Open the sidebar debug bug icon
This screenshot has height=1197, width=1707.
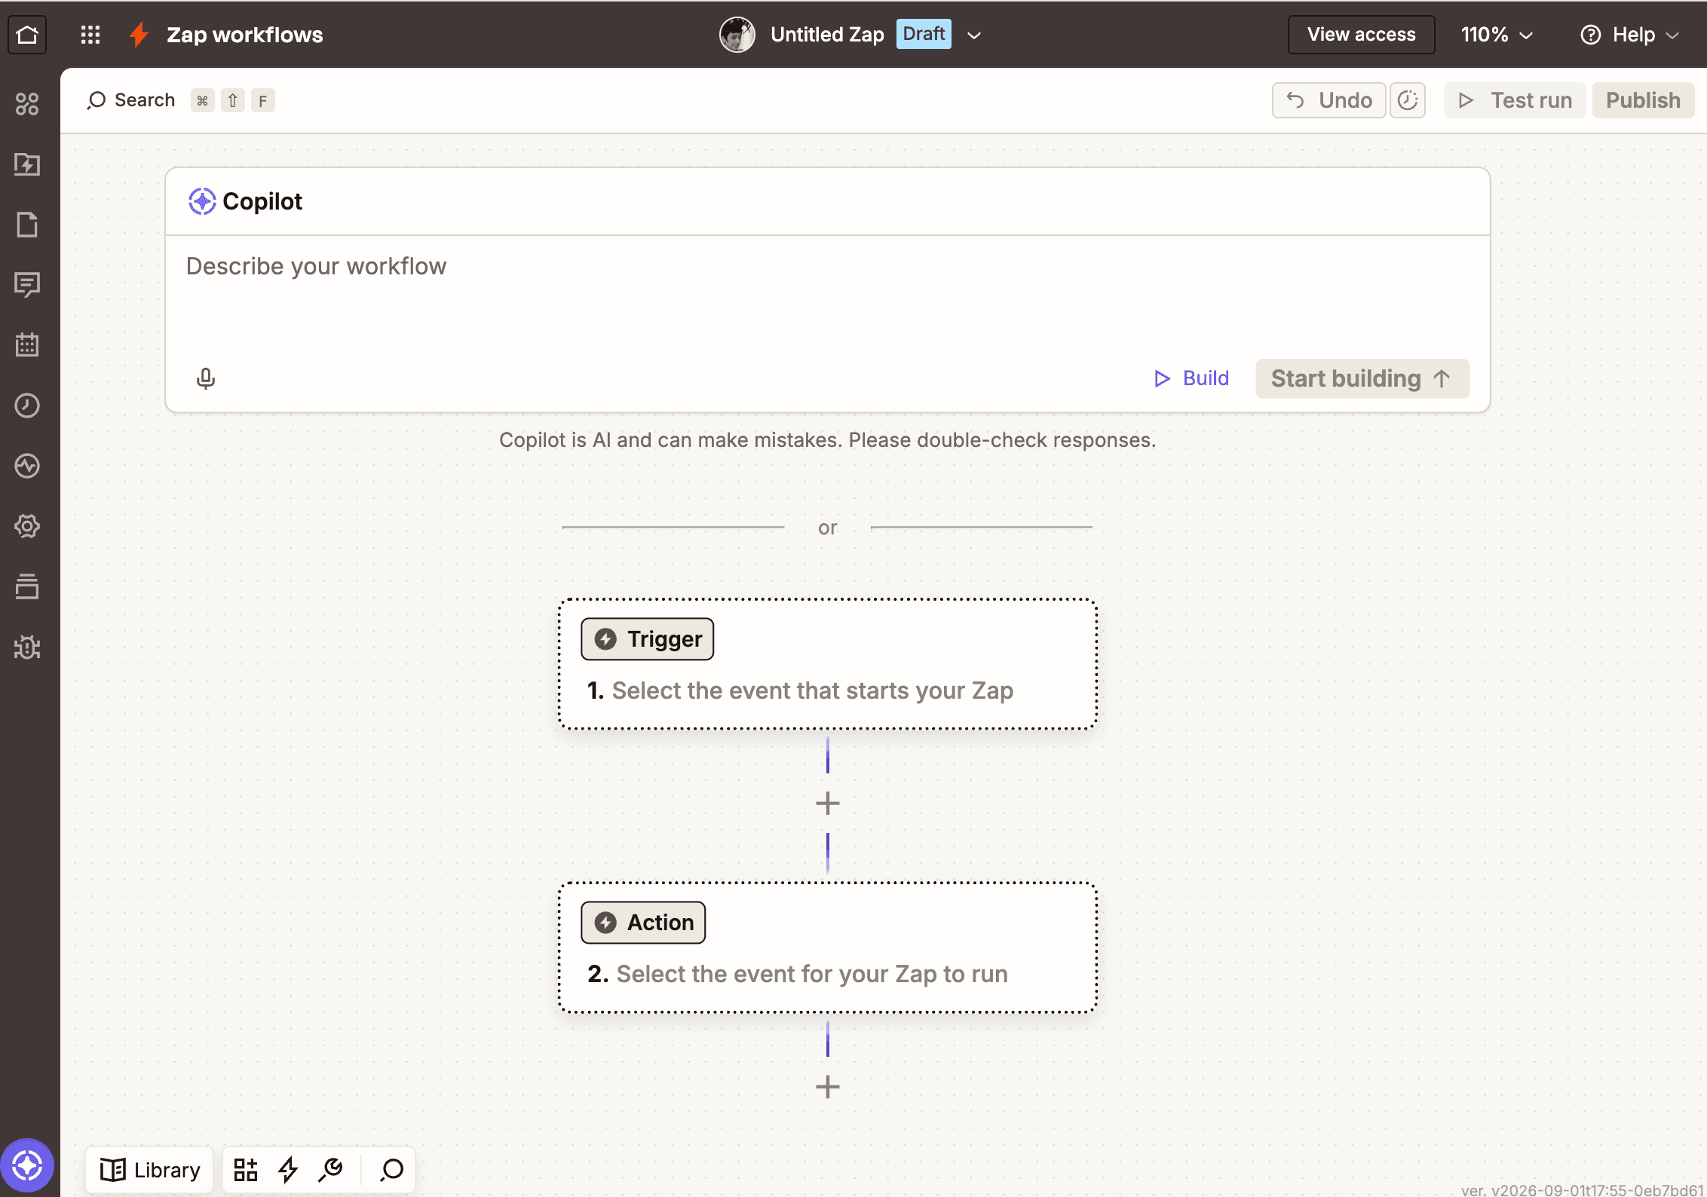tap(27, 647)
